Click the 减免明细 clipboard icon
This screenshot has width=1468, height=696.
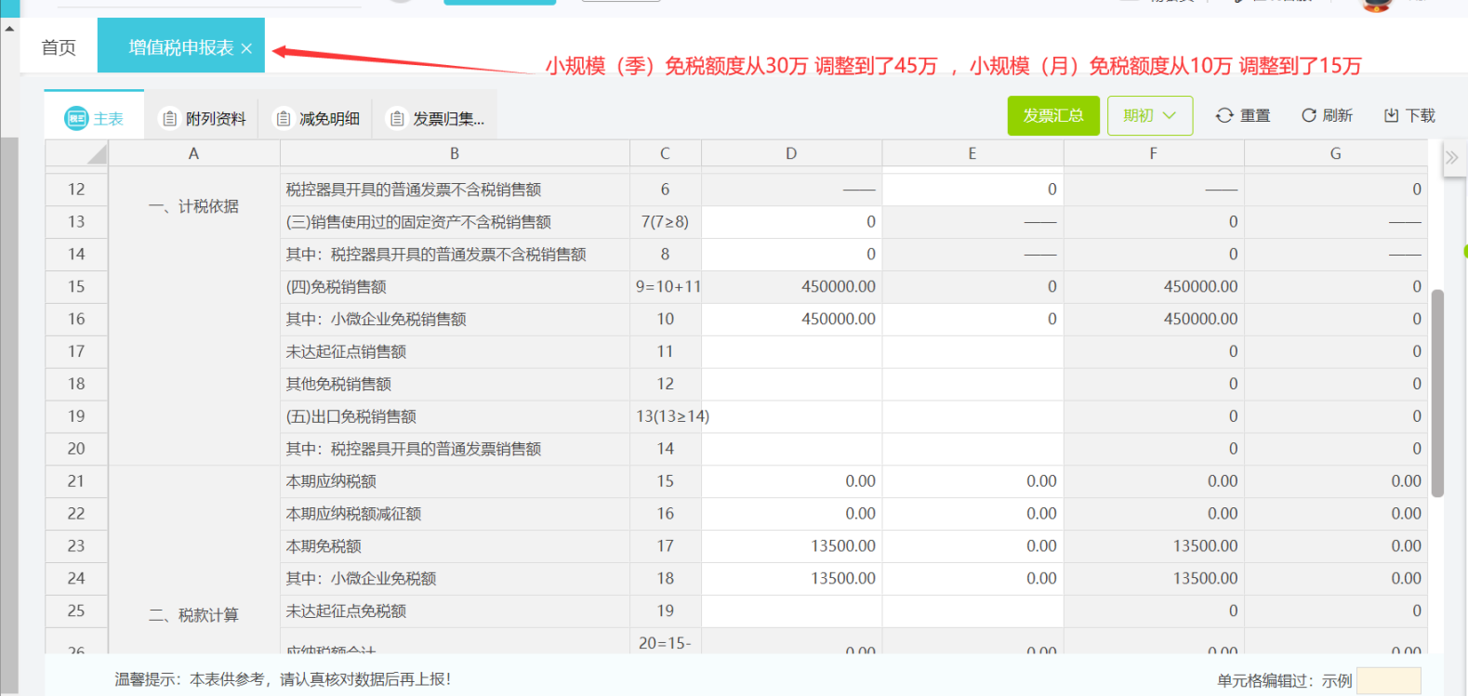tap(284, 119)
